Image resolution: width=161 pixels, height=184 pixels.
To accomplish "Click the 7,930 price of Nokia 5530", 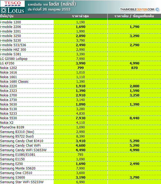I will [80, 118].
